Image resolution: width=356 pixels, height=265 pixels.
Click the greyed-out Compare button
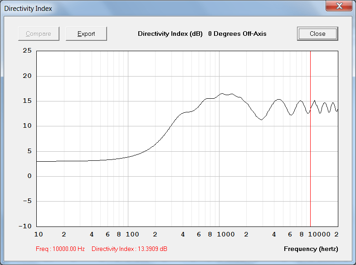click(39, 34)
